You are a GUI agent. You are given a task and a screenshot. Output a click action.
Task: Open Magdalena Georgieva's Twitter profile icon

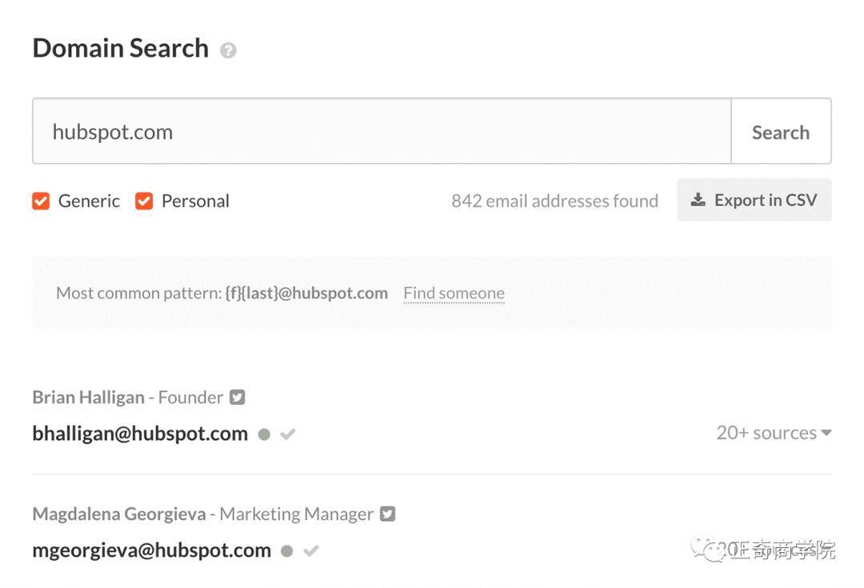pyautogui.click(x=388, y=514)
